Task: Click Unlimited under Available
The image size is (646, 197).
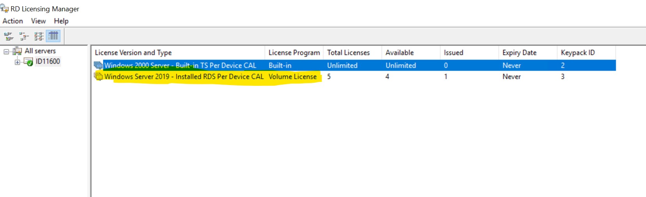Action: tap(401, 66)
